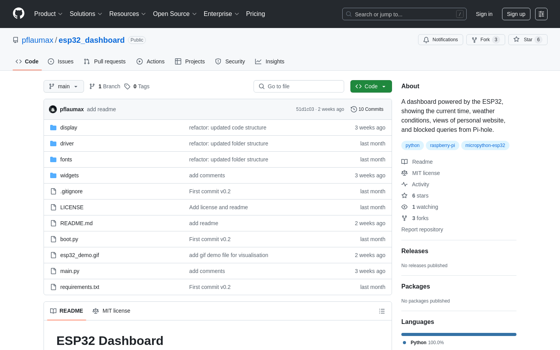Click the GitHub logo icon

19,14
